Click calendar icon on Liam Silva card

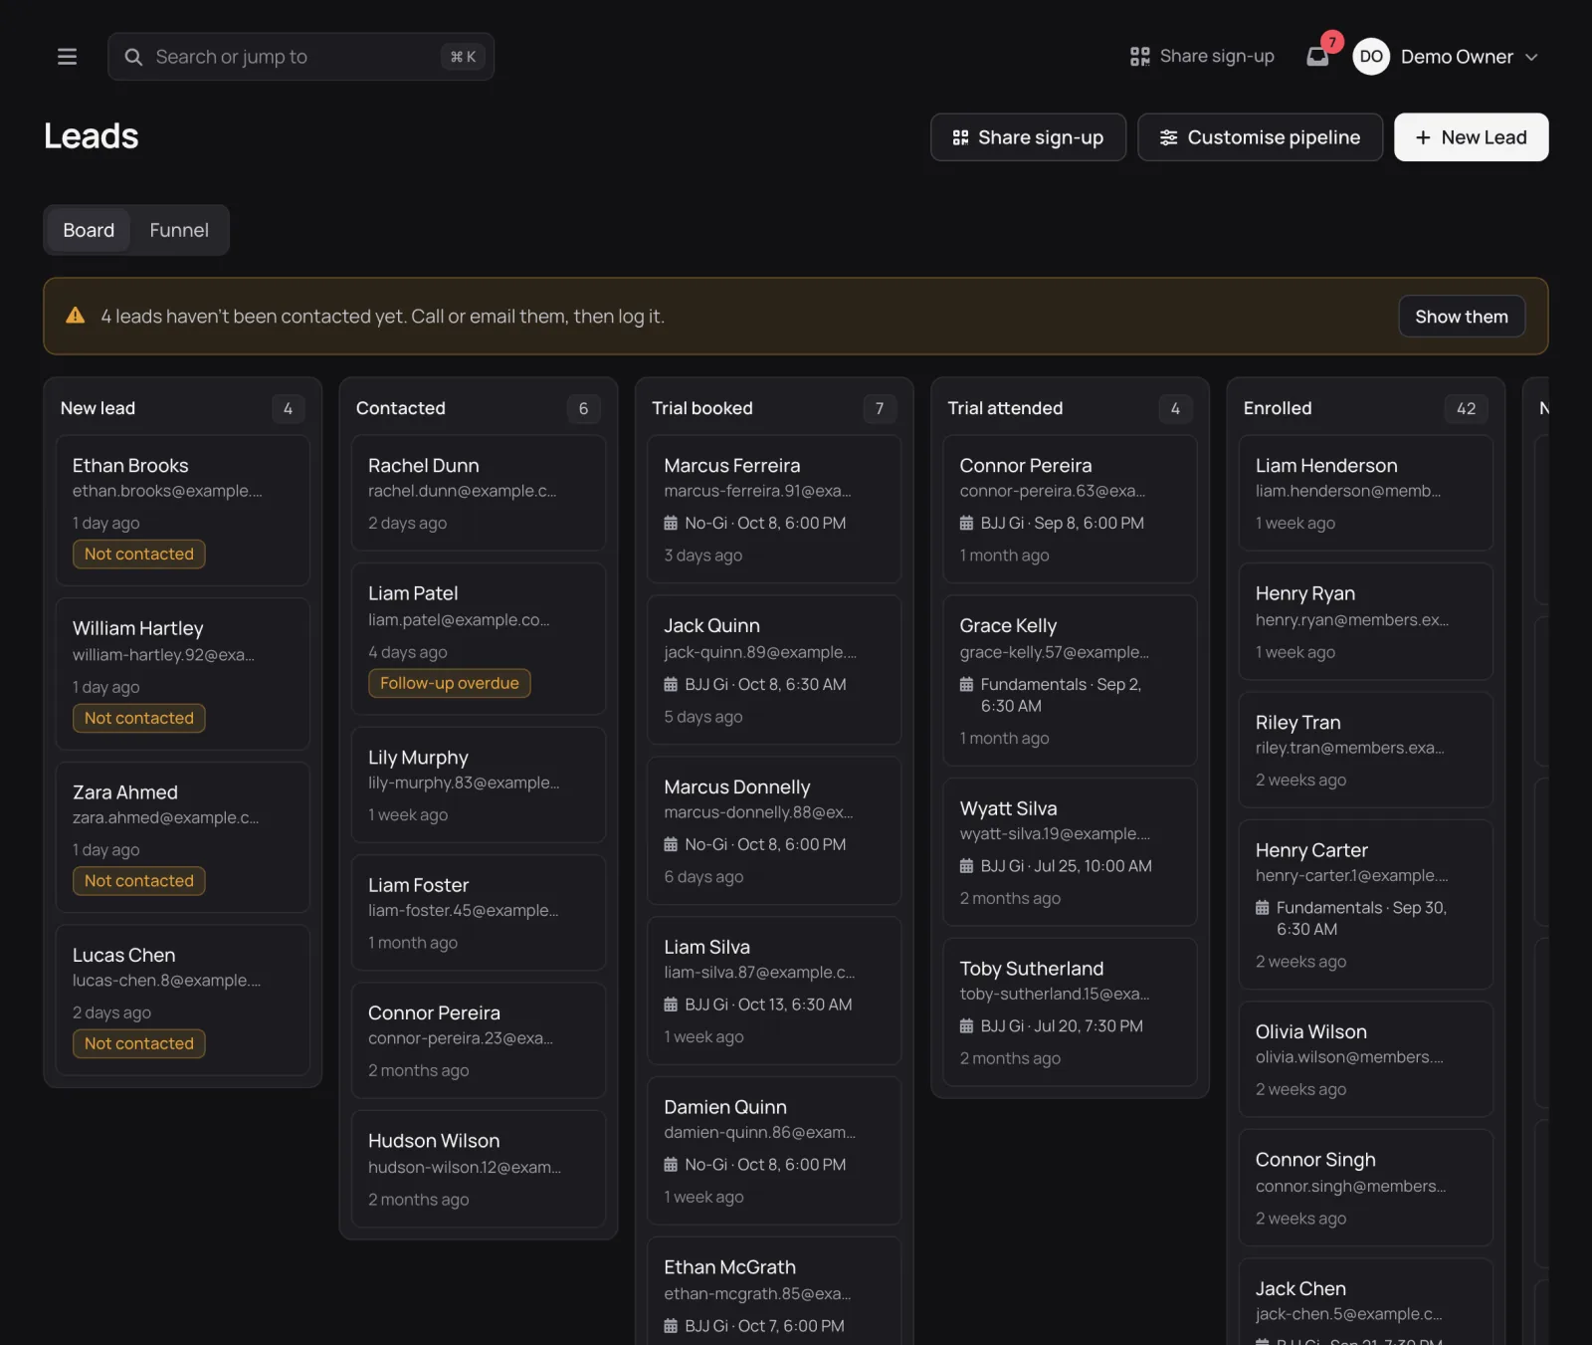[671, 1005]
